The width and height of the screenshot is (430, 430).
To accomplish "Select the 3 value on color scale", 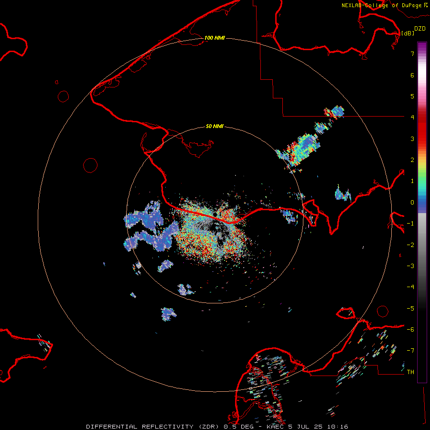I will (412, 139).
